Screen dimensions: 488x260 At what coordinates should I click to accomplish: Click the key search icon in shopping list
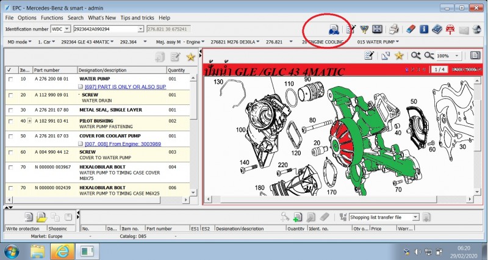coord(284,217)
